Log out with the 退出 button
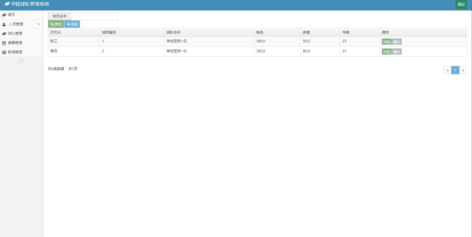This screenshot has width=472, height=237. pos(461,4)
